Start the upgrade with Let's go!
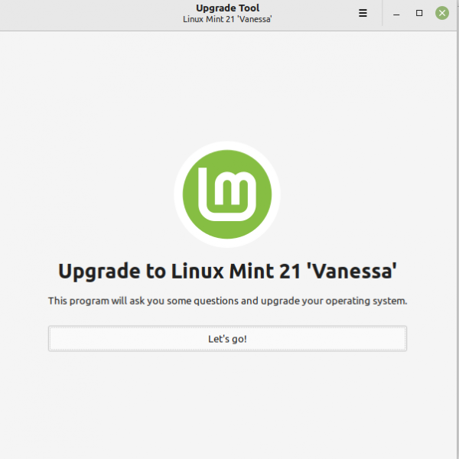This screenshot has height=459, width=459. (227, 339)
